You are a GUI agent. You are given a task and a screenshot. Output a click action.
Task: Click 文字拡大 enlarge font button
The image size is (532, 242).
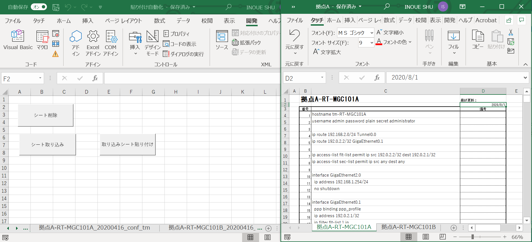327,52
